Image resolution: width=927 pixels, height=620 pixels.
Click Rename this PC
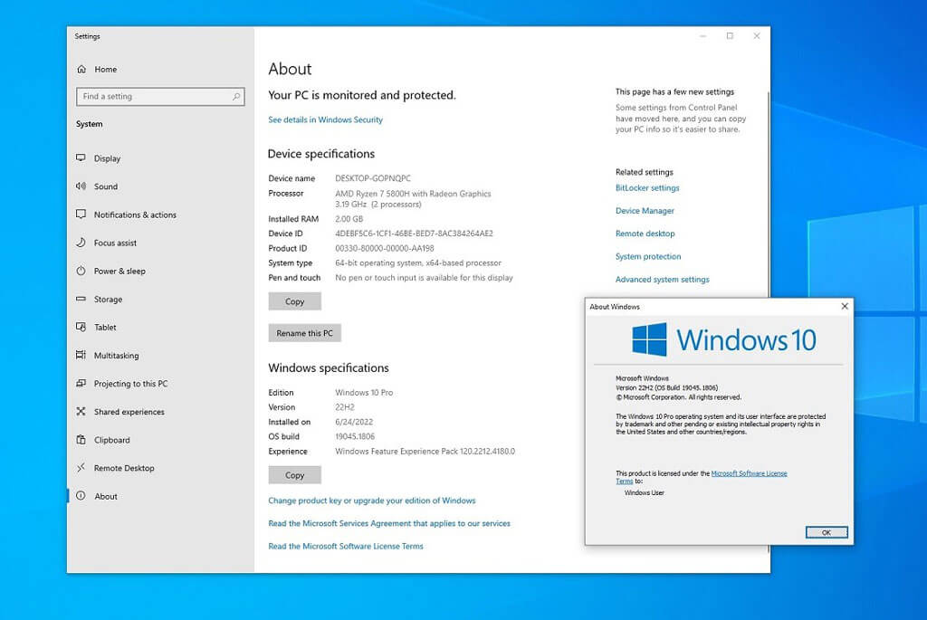pyautogui.click(x=304, y=333)
